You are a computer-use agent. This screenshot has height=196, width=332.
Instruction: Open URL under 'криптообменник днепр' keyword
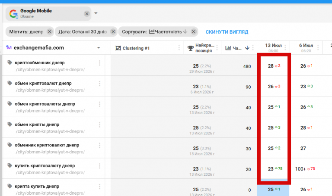tap(50, 70)
